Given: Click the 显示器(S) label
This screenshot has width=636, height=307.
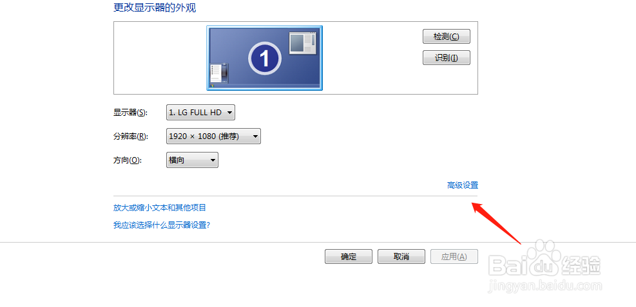Looking at the screenshot, I should tap(130, 113).
